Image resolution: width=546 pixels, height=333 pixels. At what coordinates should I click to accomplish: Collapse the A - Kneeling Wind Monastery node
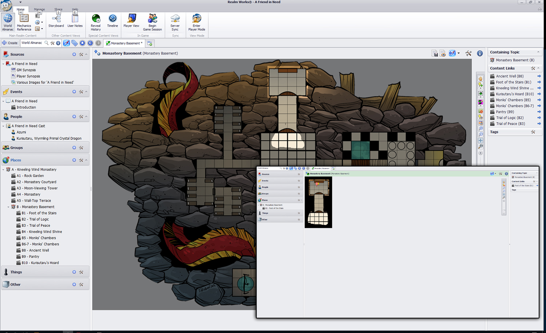3,170
